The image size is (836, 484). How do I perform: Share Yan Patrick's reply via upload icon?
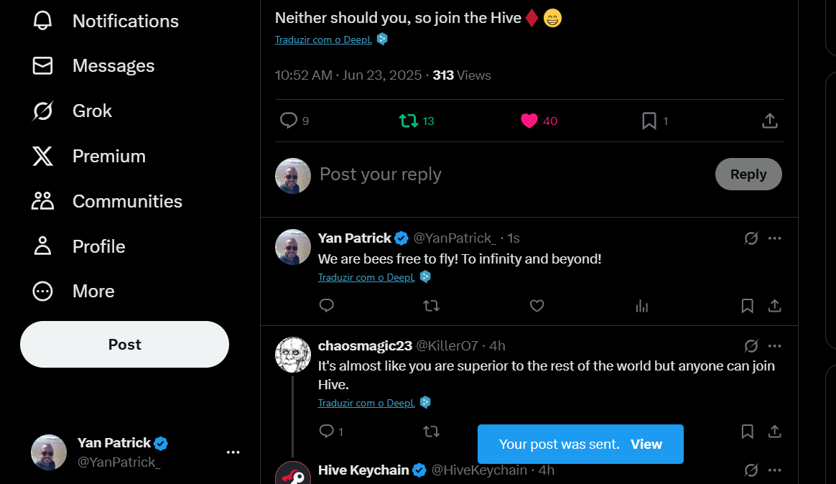click(774, 306)
